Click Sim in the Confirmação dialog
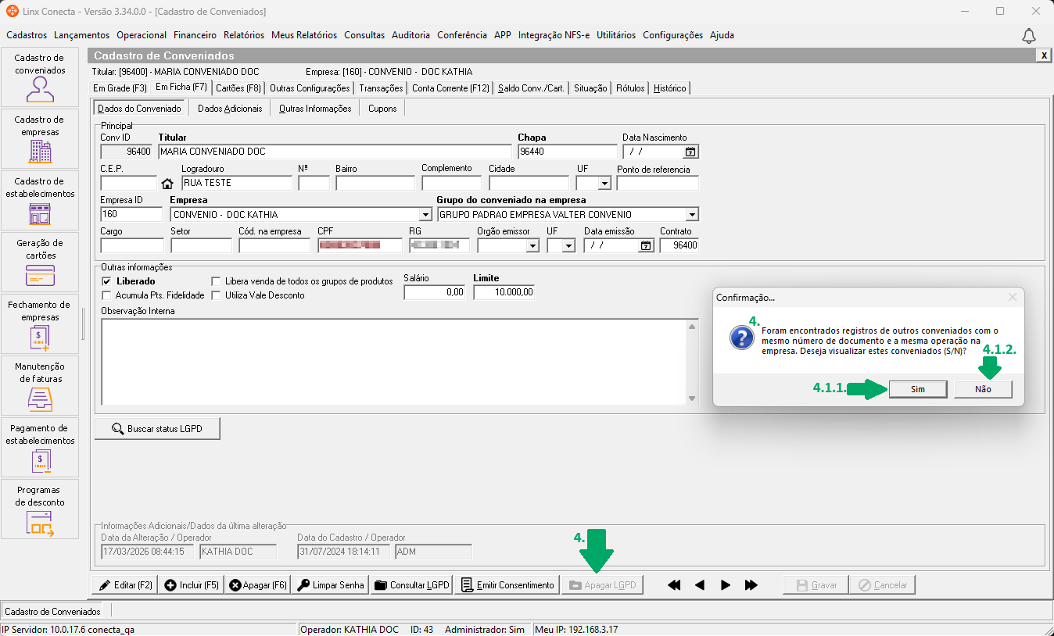 (x=918, y=389)
